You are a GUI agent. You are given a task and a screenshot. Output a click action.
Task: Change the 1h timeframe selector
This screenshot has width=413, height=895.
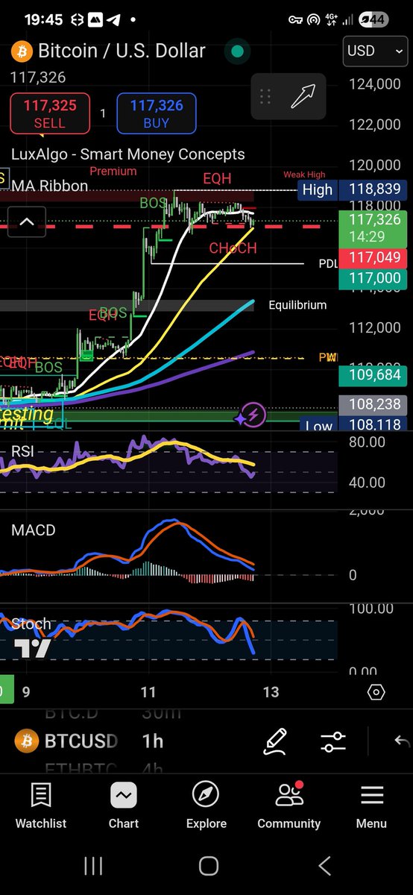pyautogui.click(x=153, y=741)
